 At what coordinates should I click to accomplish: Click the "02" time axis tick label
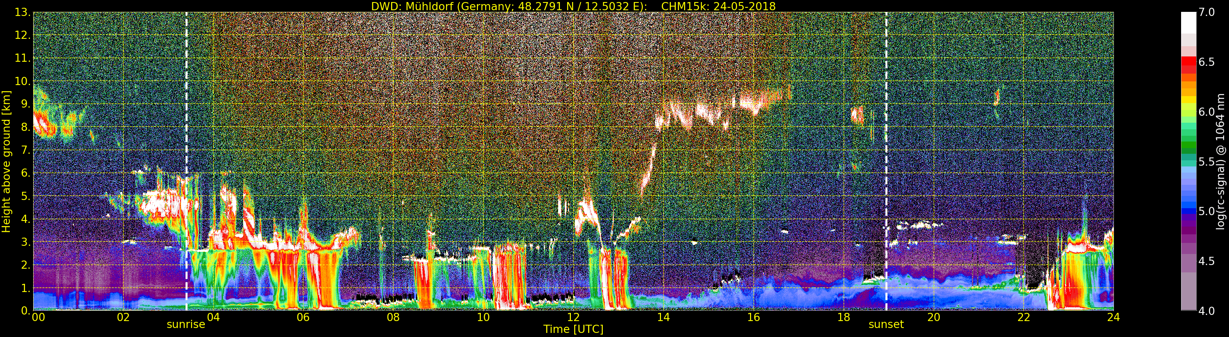click(x=123, y=317)
